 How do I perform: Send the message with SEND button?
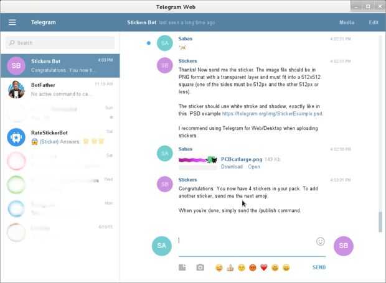click(x=319, y=267)
